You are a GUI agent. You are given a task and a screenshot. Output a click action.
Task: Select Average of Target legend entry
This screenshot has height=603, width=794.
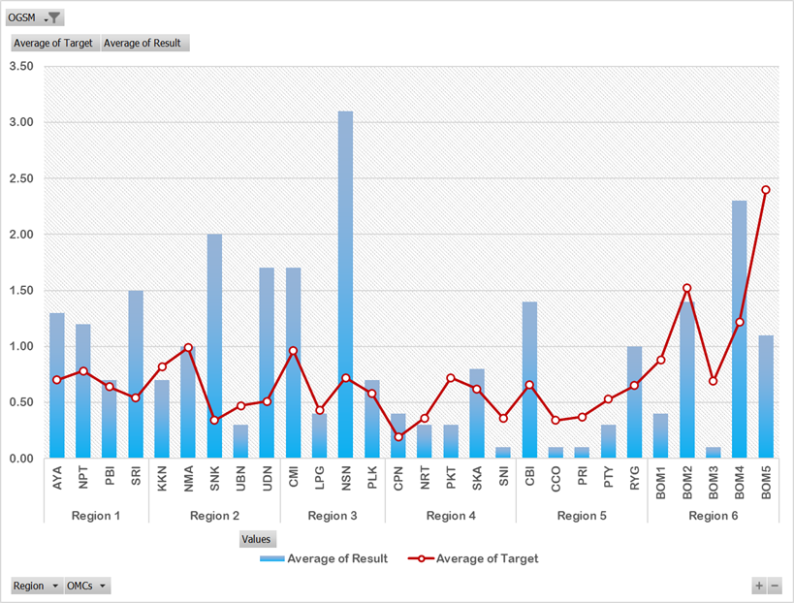pyautogui.click(x=474, y=558)
